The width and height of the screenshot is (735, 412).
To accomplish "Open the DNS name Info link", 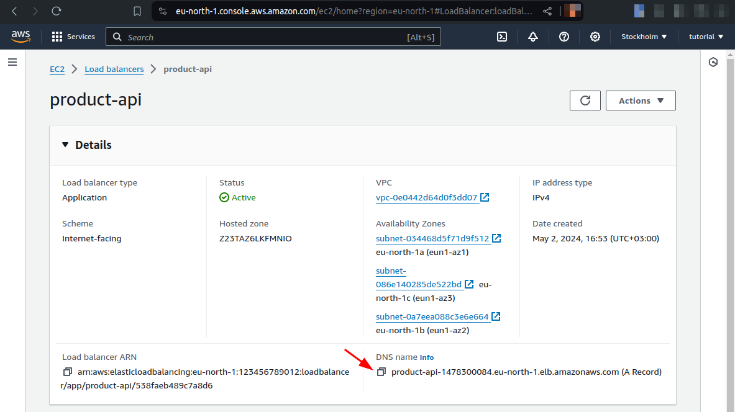I will 427,357.
